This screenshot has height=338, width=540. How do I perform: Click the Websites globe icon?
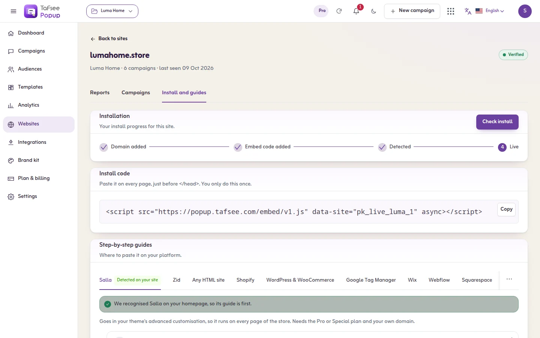pos(11,124)
